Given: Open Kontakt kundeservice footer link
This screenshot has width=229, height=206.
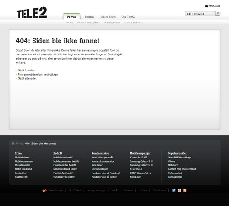Looking at the screenshot, I should click(x=103, y=161).
